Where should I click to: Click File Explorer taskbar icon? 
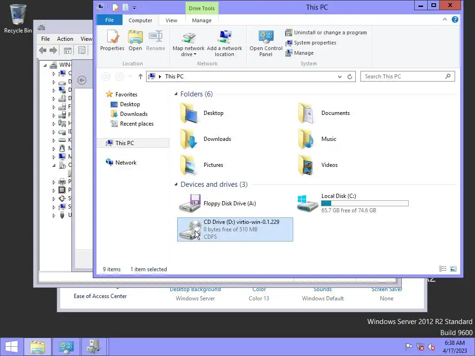pos(38,347)
